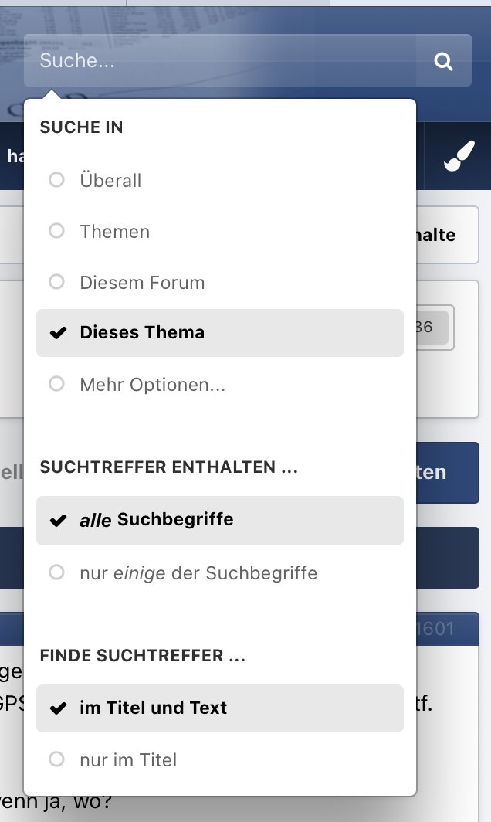Click the Überall option label
Viewport: 491px width, 822px height.
(110, 181)
